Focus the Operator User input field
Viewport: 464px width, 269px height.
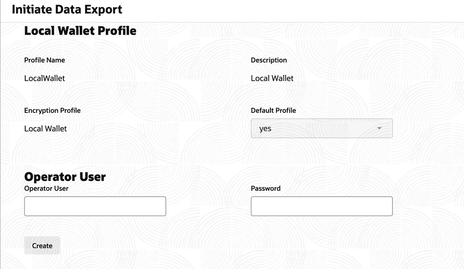pos(95,206)
